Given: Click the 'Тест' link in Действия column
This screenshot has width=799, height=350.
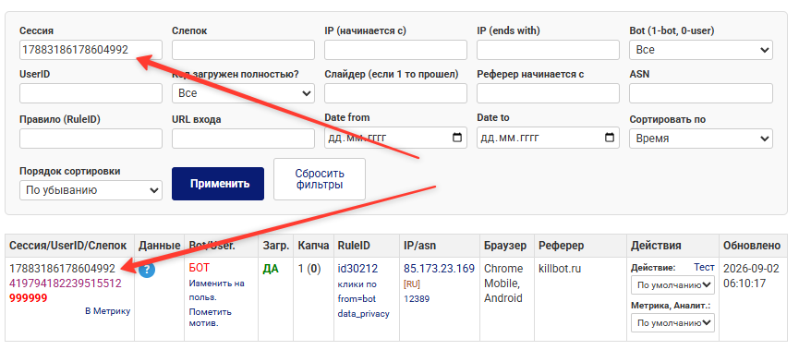Looking at the screenshot, I should click(704, 267).
